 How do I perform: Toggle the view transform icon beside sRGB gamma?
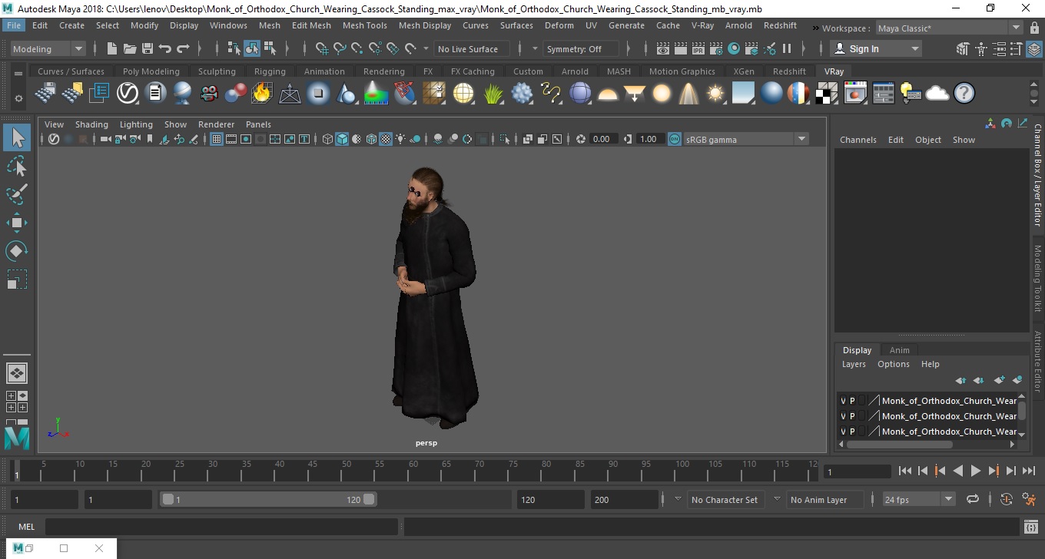click(x=674, y=139)
